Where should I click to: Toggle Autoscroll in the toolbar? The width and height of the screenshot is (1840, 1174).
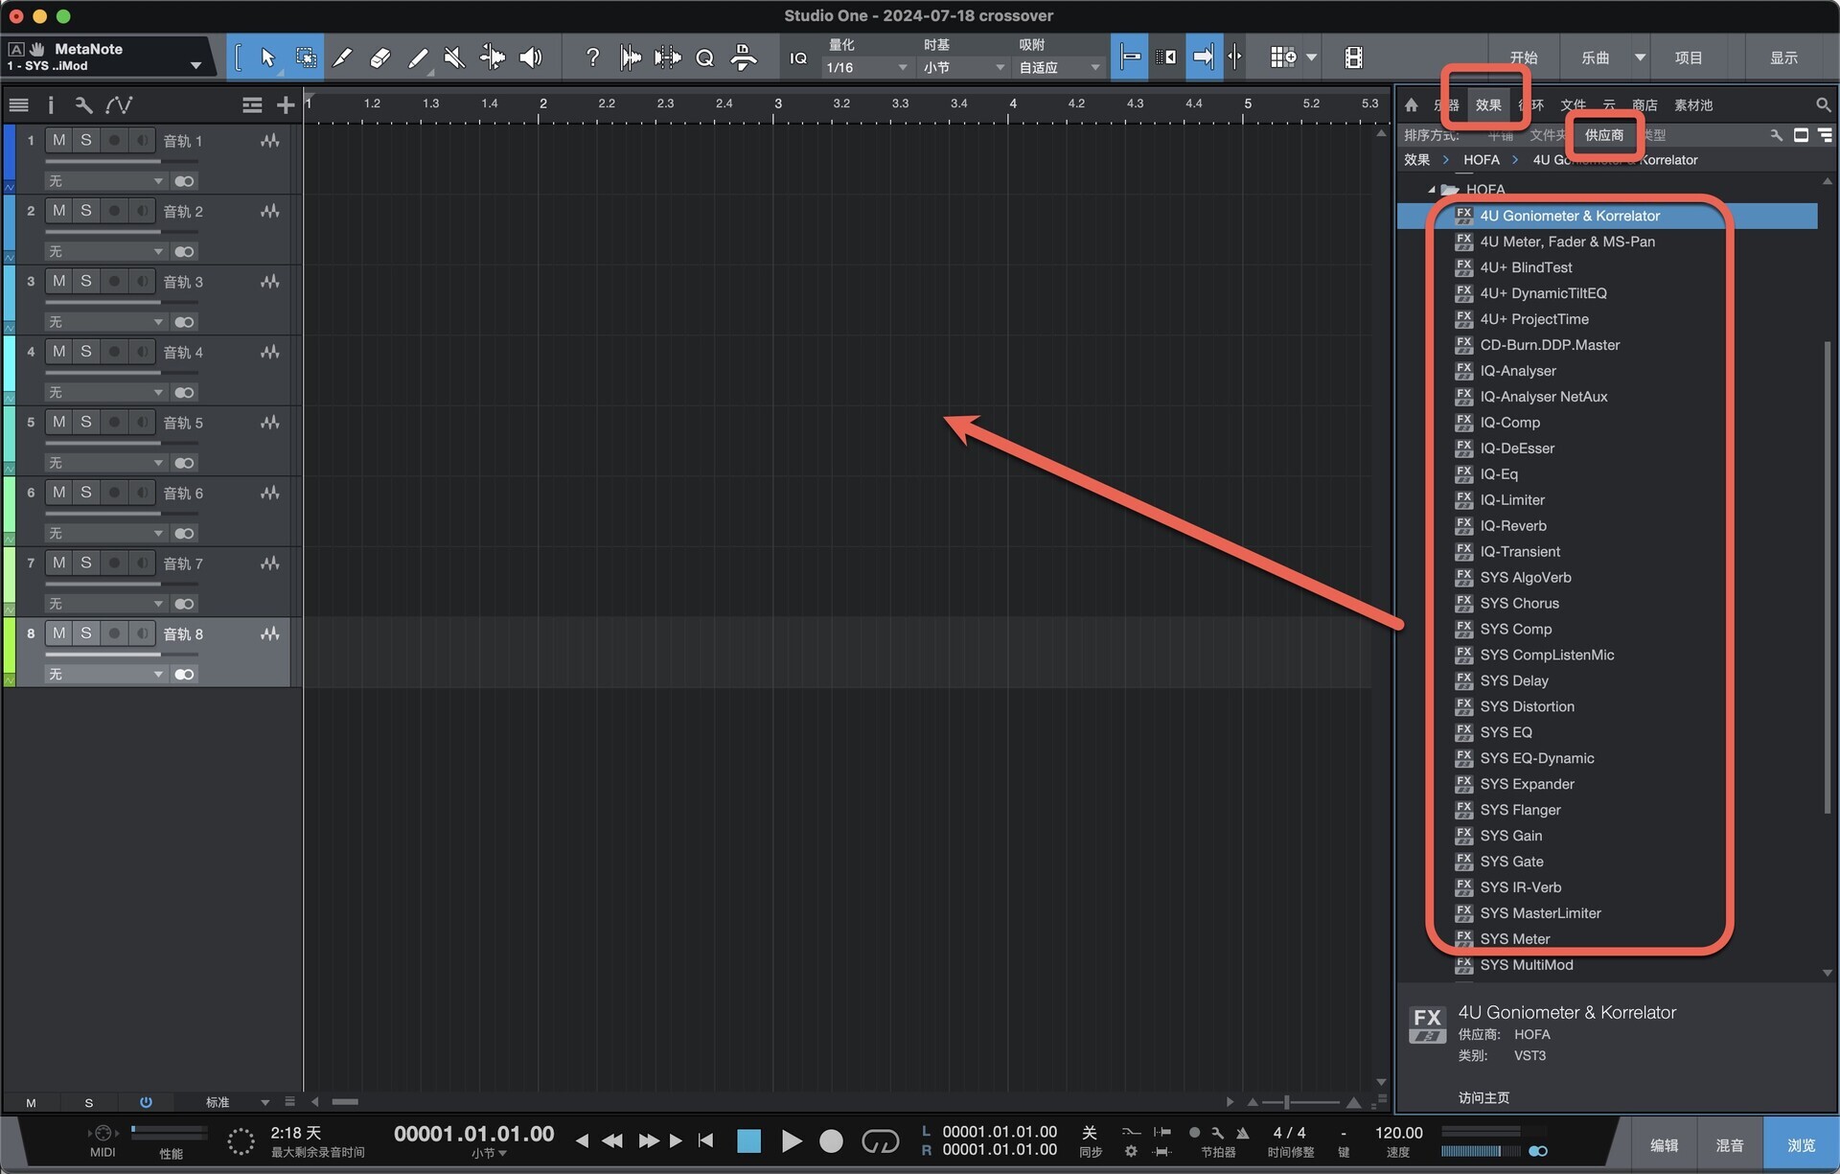(1203, 58)
